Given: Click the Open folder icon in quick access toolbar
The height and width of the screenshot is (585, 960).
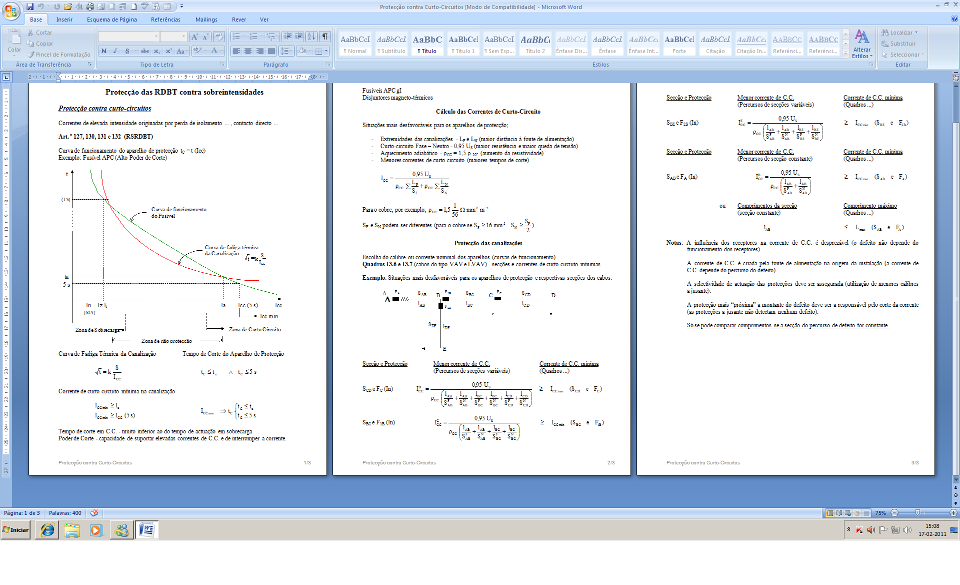Looking at the screenshot, I should point(67,7).
